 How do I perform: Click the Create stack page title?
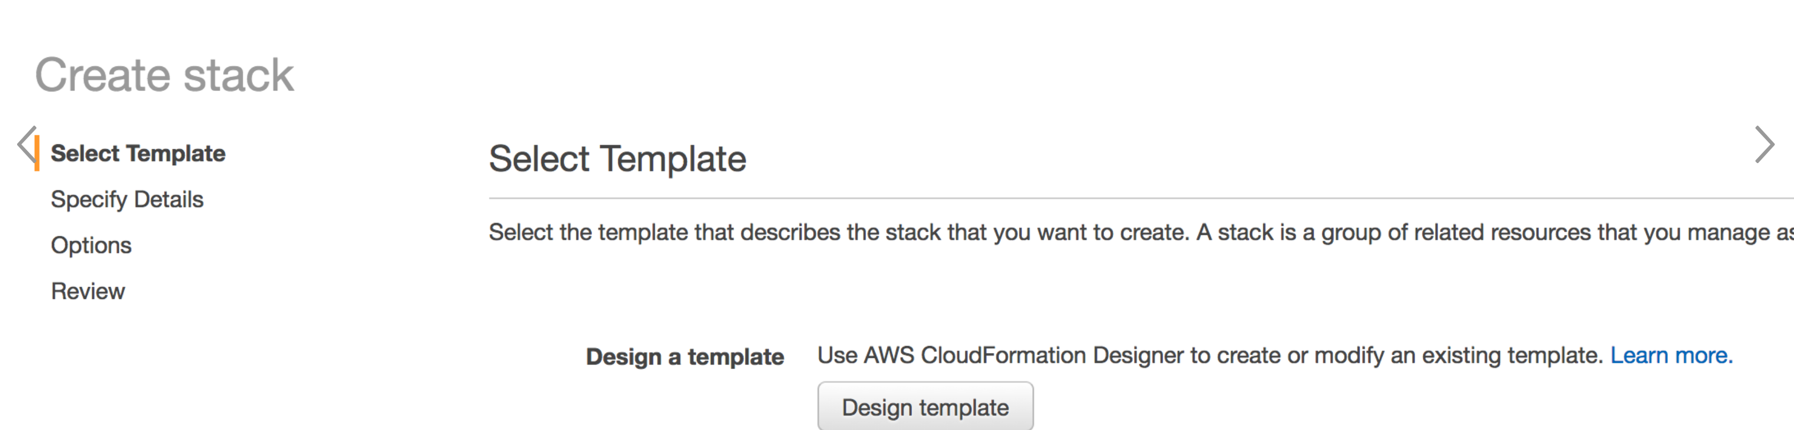pos(164,75)
